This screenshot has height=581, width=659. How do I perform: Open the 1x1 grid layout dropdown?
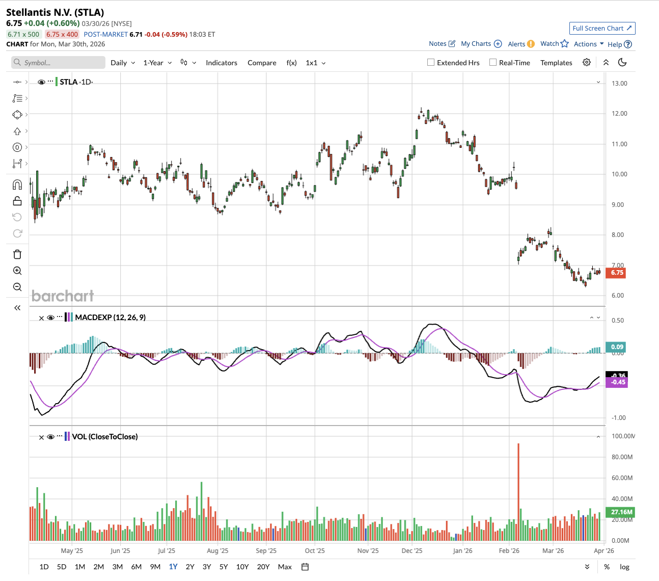(x=316, y=63)
